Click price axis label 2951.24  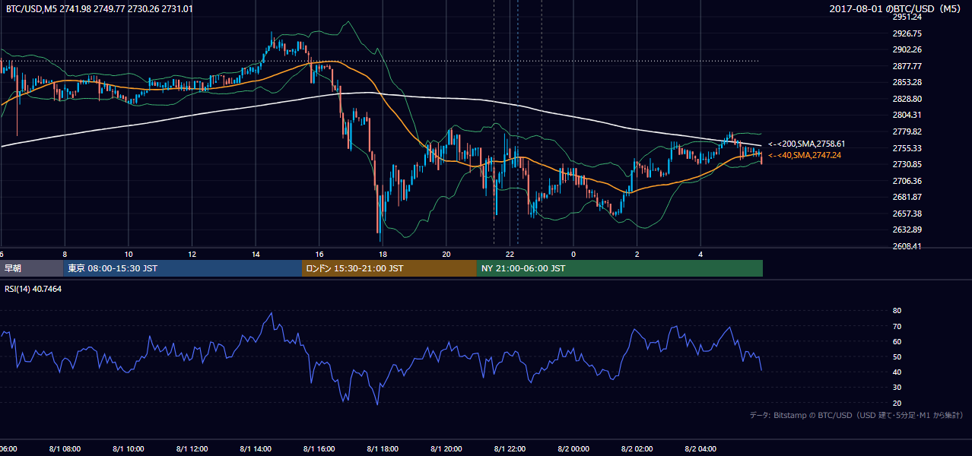(907, 17)
